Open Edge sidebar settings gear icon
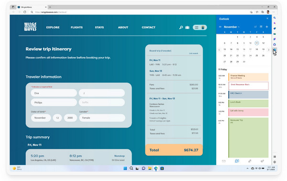Viewport: 287px width, 181px height. (275, 162)
